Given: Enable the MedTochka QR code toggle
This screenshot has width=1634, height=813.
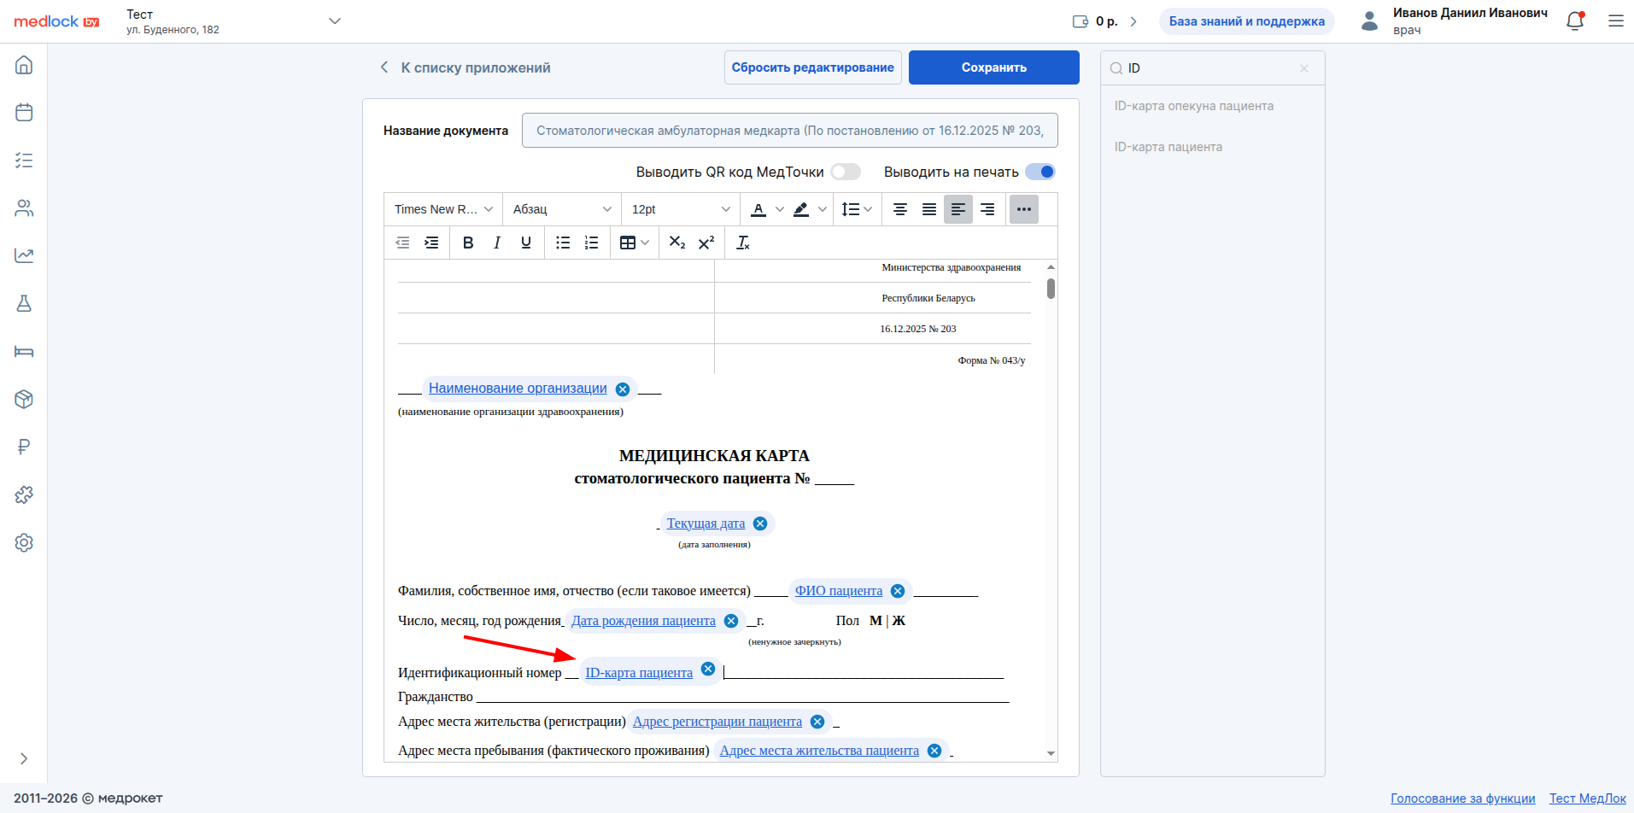Looking at the screenshot, I should click(846, 173).
